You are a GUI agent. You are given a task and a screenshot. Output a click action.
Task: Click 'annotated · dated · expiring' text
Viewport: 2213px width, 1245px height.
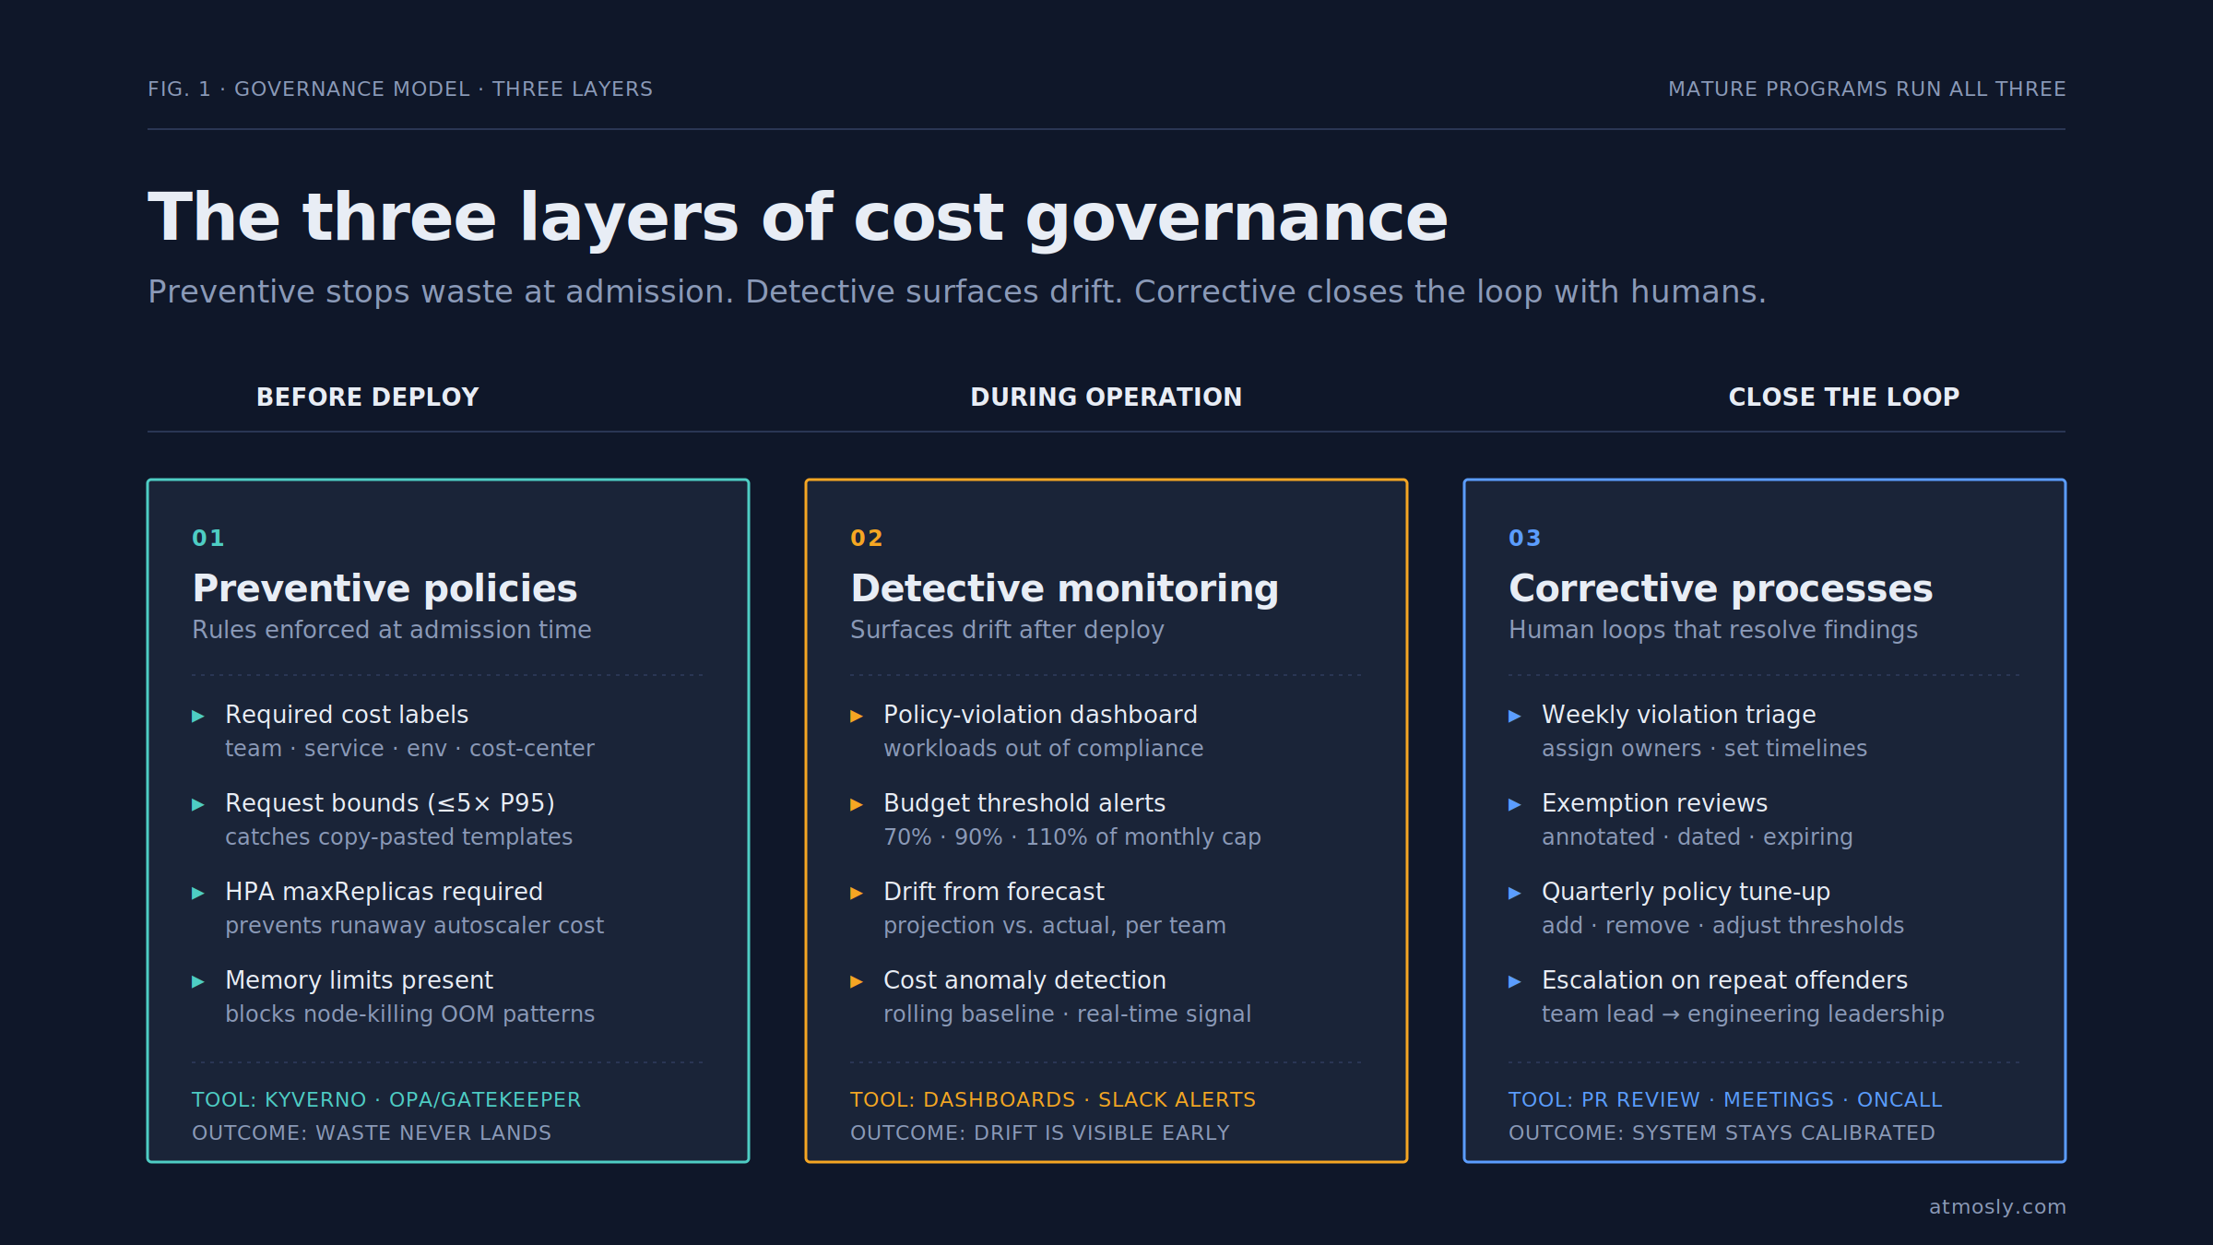point(1697,837)
